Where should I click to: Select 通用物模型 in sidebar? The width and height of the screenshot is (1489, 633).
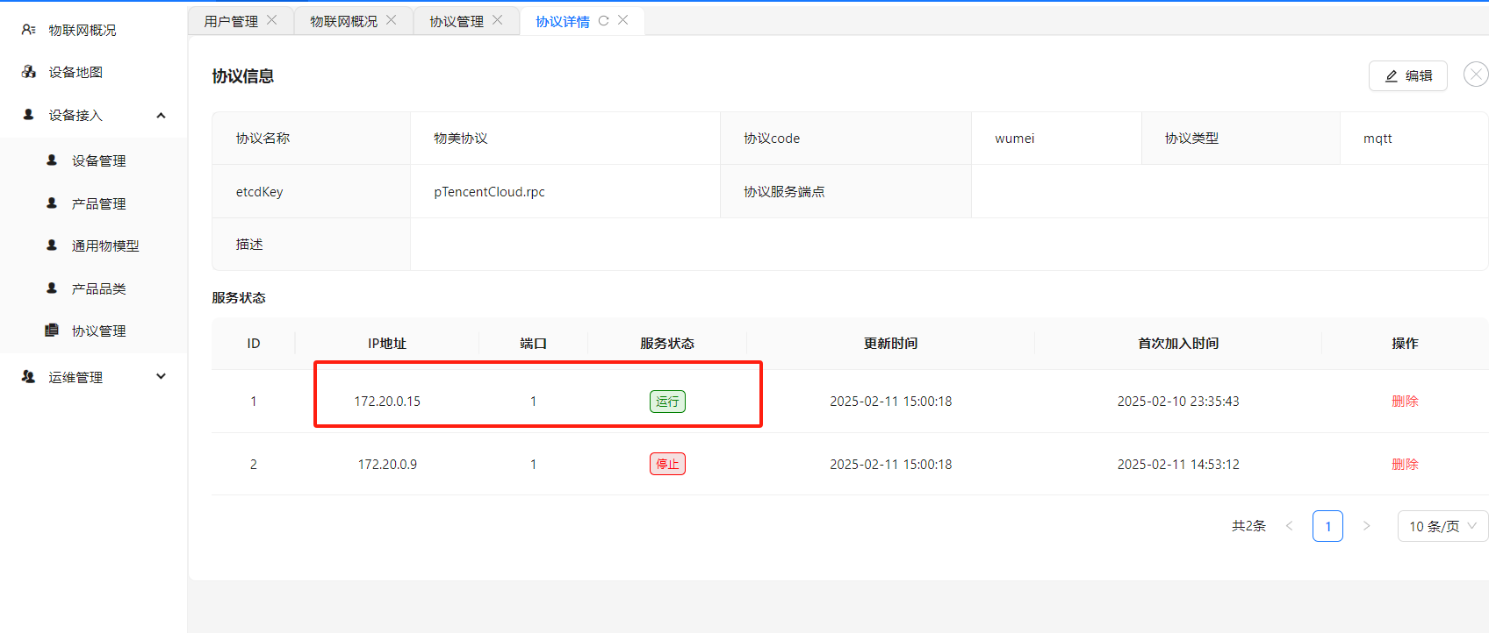click(x=105, y=245)
